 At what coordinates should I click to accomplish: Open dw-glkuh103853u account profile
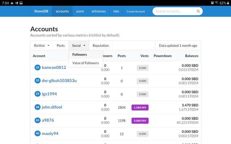[x=59, y=81]
